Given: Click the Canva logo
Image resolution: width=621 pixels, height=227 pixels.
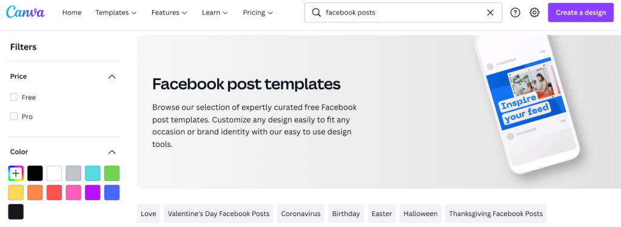Looking at the screenshot, I should (x=25, y=12).
